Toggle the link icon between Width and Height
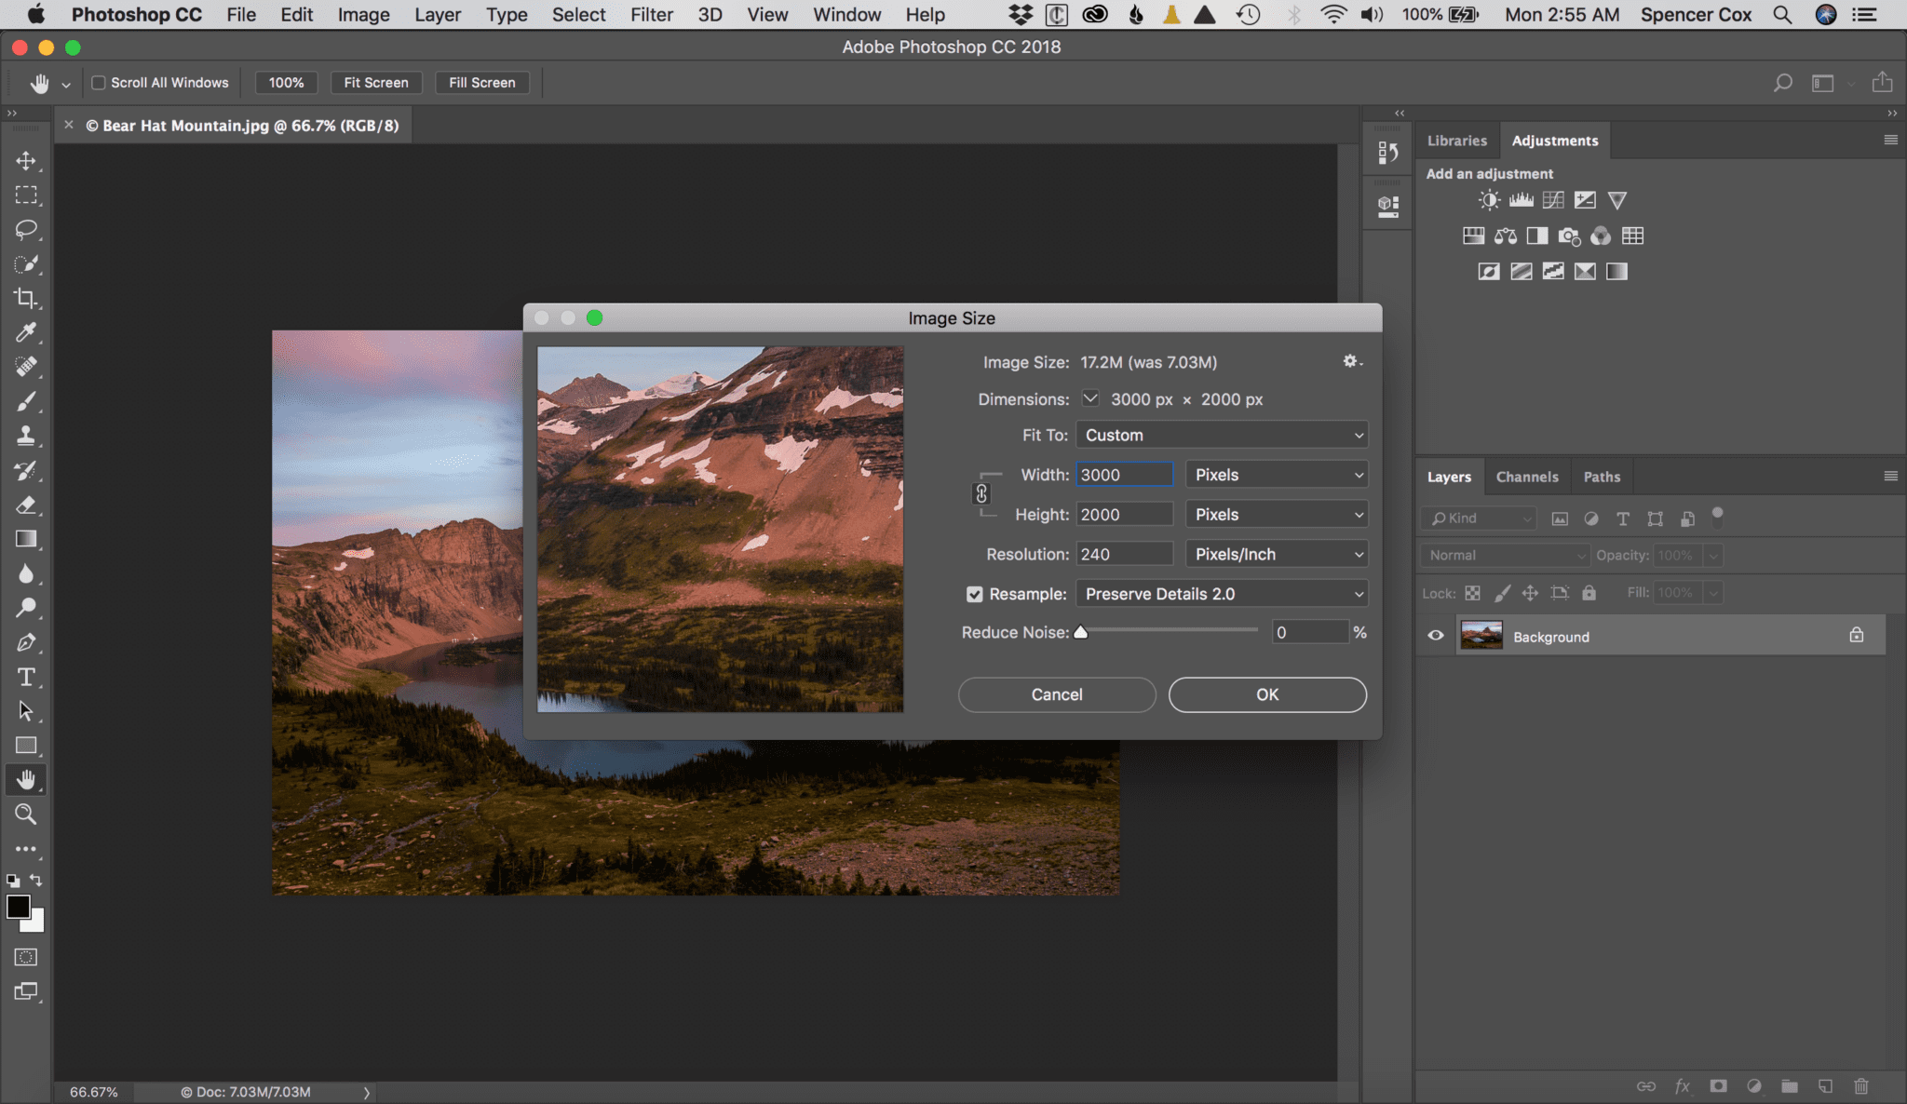This screenshot has width=1907, height=1104. tap(981, 494)
